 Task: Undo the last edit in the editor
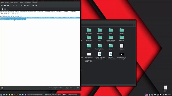pos(13,6)
